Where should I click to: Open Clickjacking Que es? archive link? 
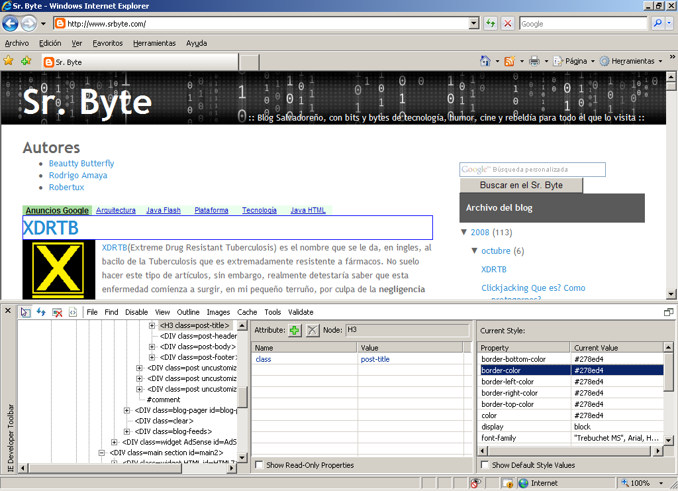(533, 288)
